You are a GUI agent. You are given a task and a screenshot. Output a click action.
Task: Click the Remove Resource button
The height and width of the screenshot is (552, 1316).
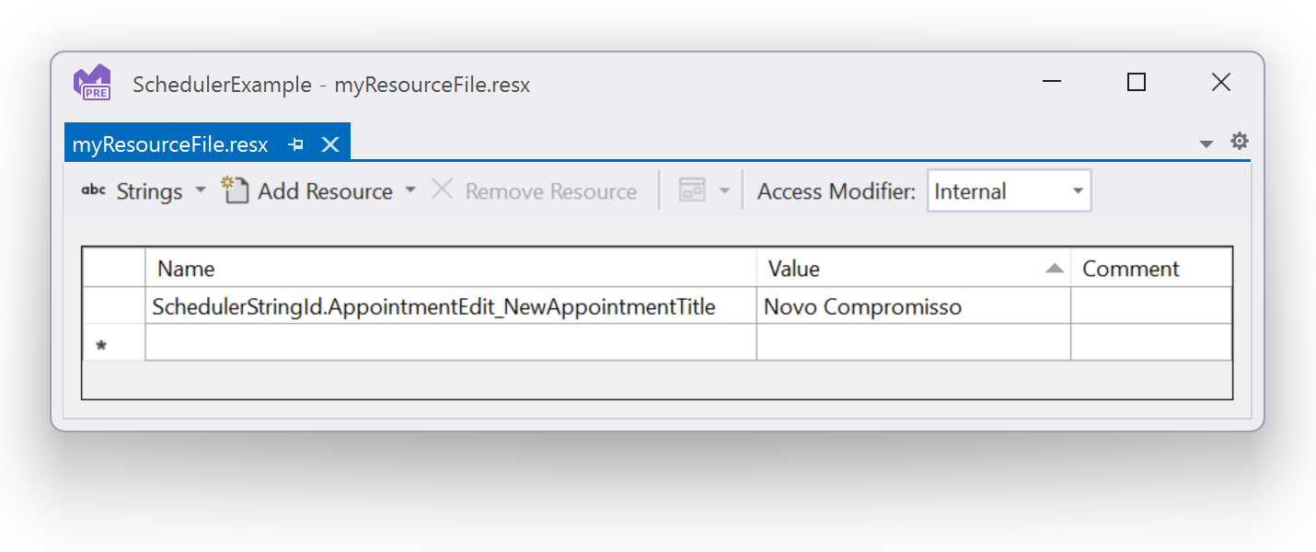[535, 191]
